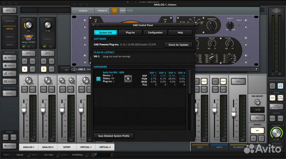Click the COPY modifier button in sidebar

click(10, 73)
